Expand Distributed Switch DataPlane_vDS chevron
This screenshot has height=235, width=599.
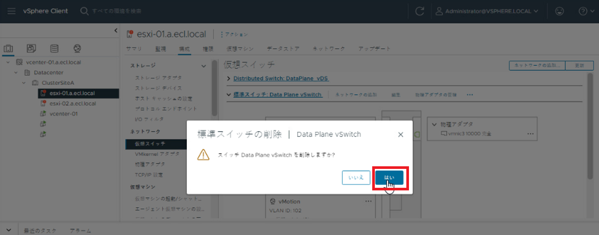(x=229, y=79)
